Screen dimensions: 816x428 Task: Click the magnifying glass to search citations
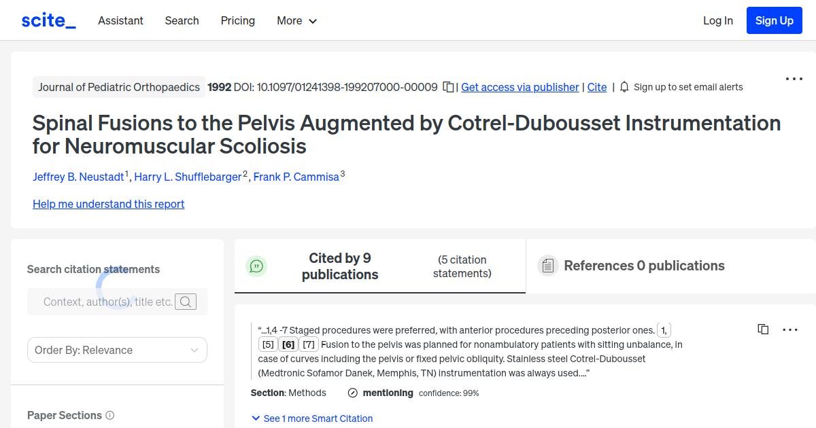point(185,302)
